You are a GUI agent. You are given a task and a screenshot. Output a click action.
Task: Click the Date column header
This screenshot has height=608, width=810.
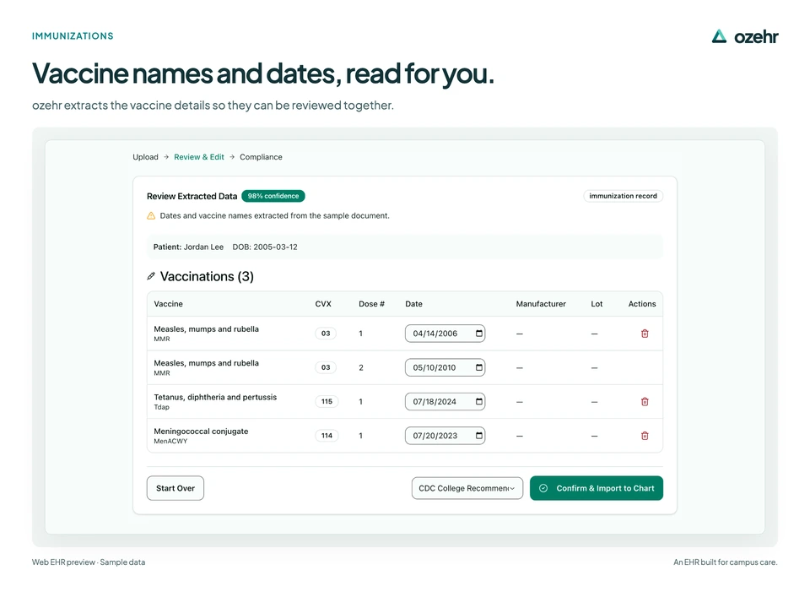(413, 304)
